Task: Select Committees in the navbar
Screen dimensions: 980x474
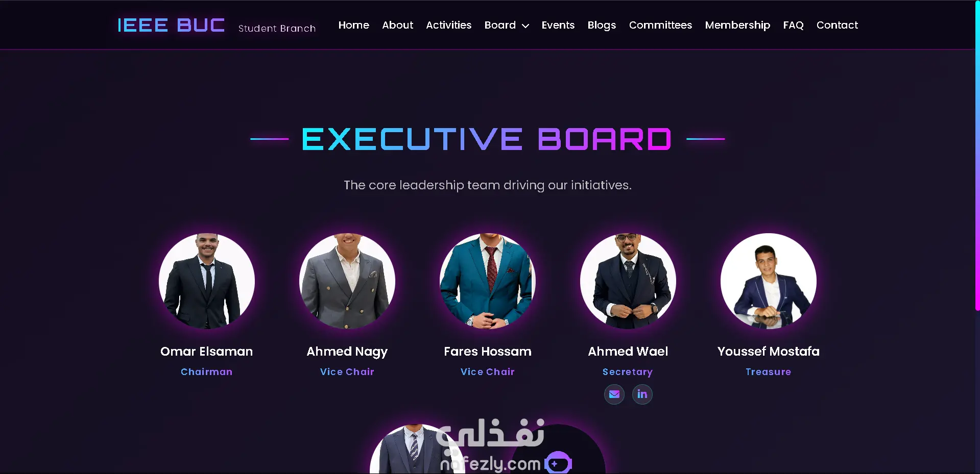Action: (660, 25)
